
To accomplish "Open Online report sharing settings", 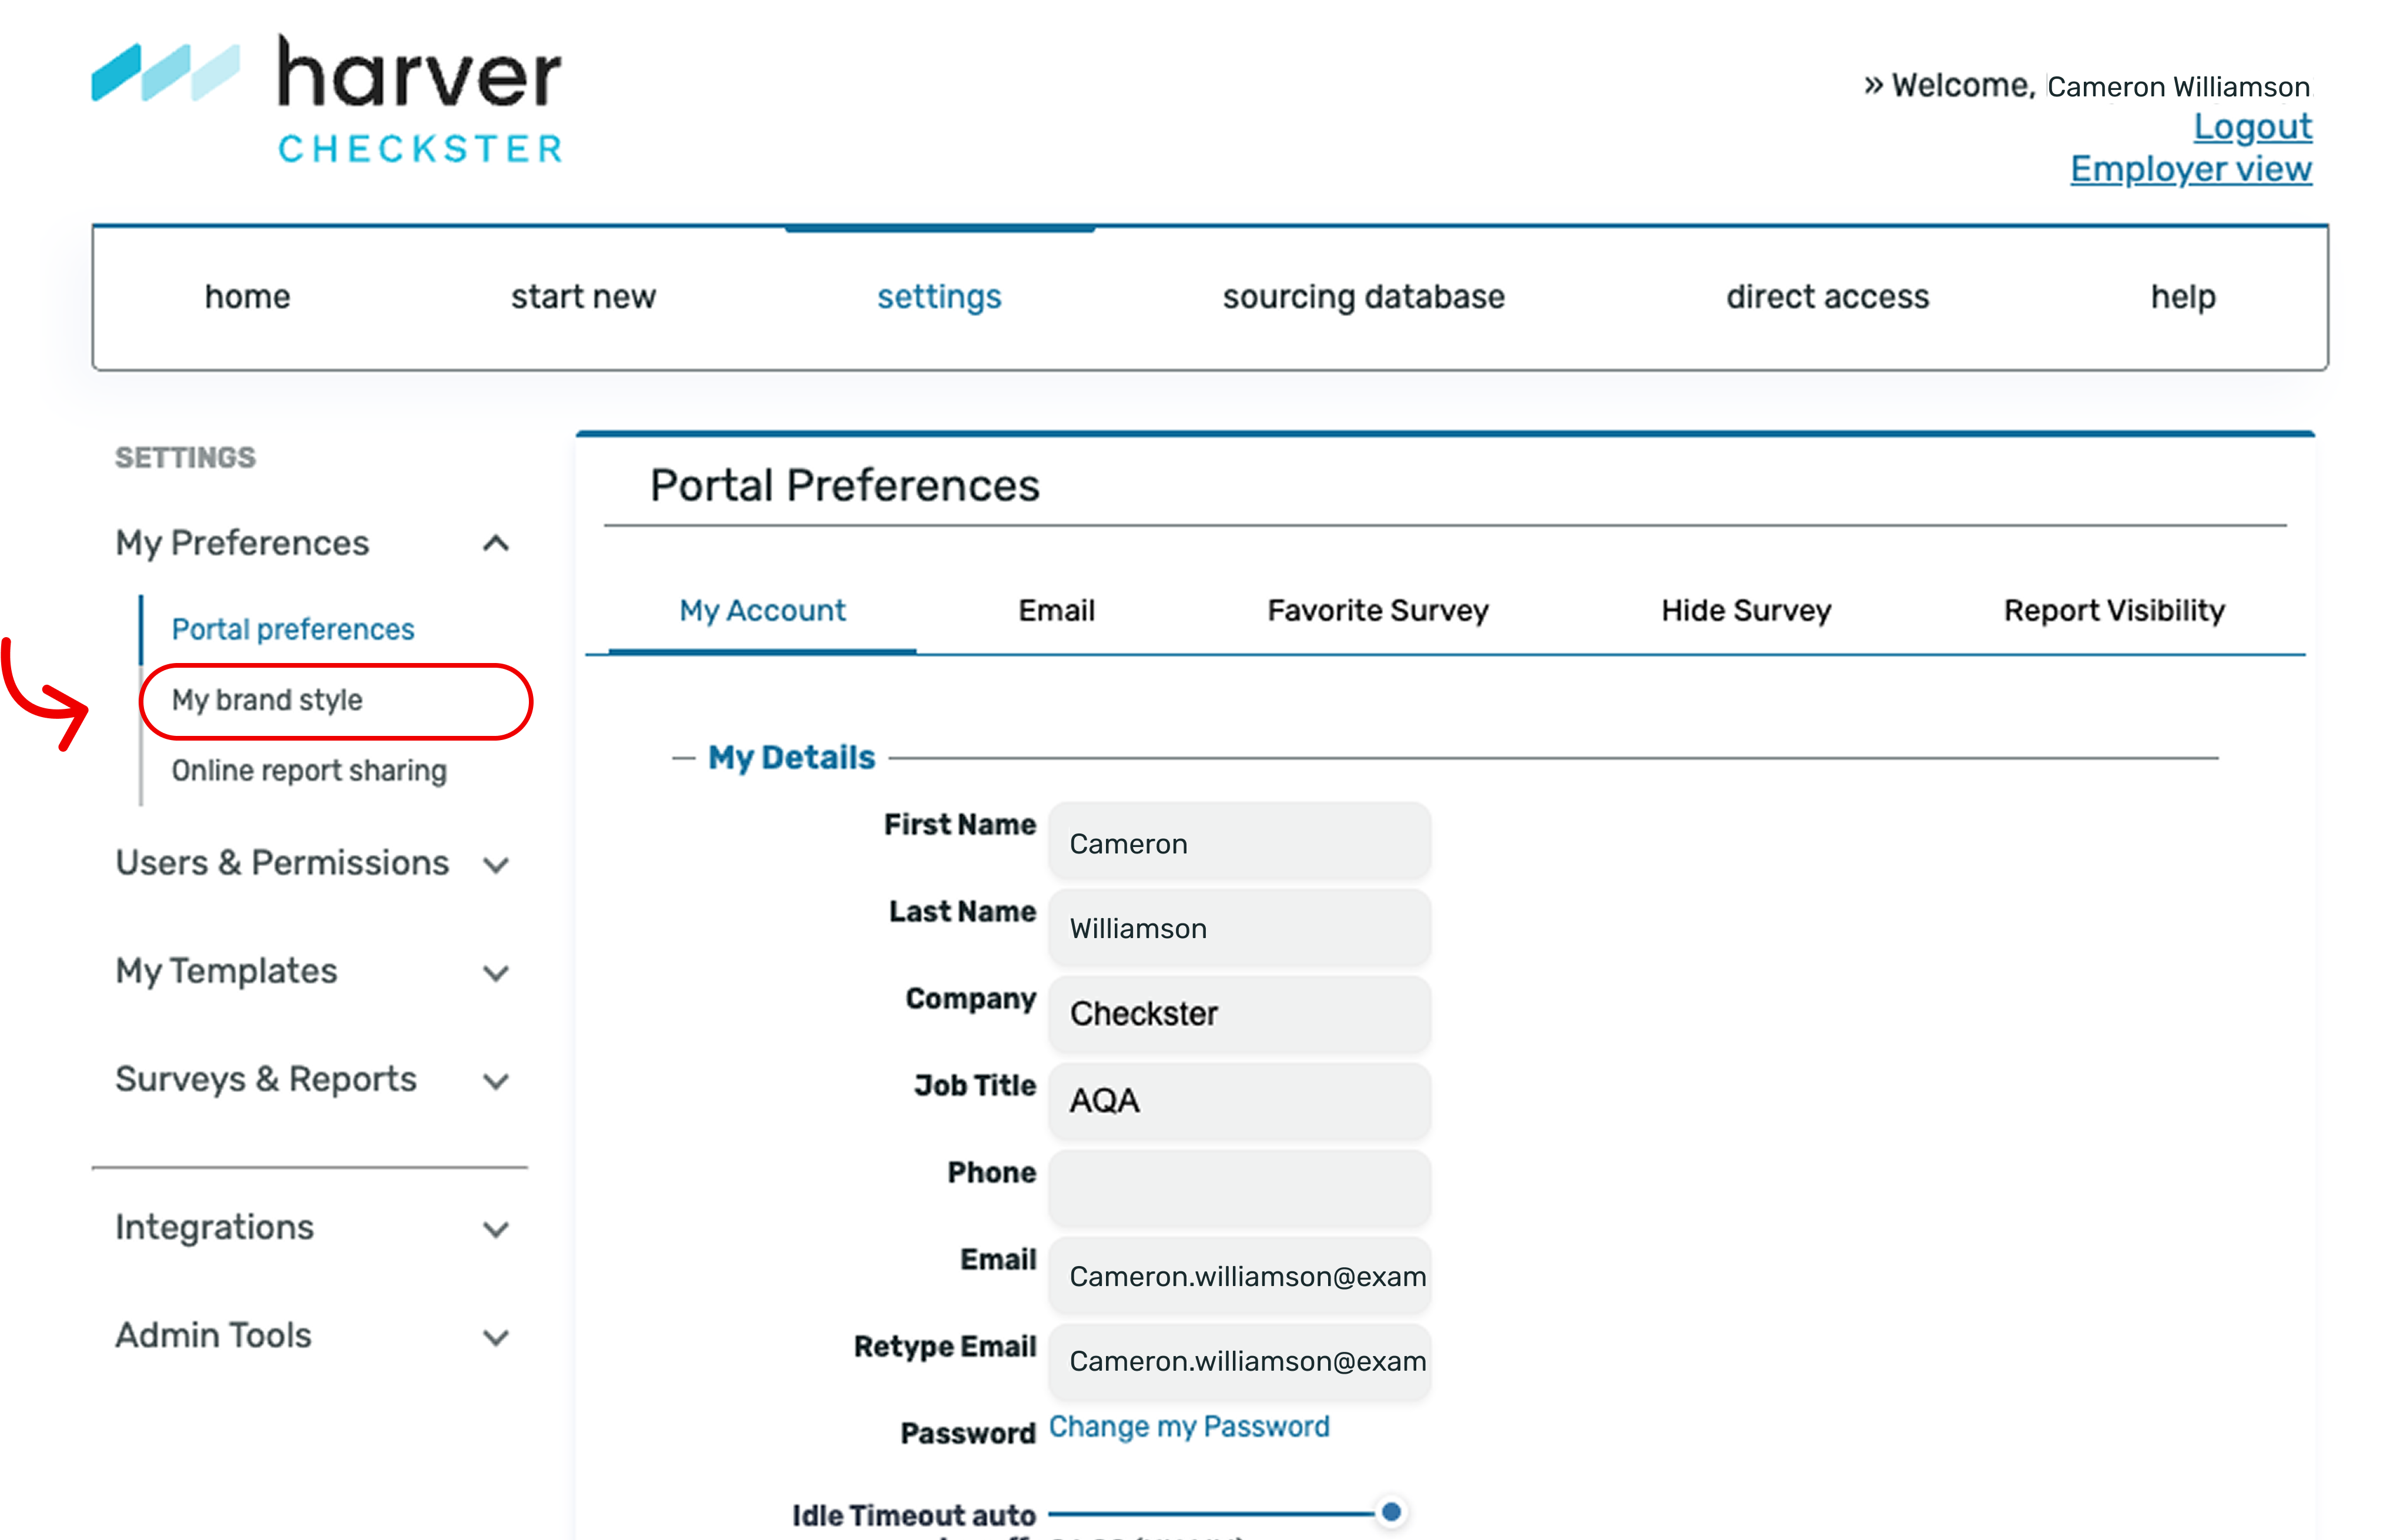I will [309, 770].
